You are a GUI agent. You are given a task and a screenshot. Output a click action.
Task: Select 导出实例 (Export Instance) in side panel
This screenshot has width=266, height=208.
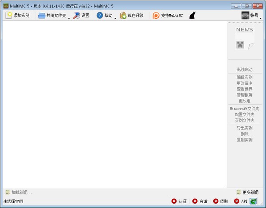tap(244, 128)
